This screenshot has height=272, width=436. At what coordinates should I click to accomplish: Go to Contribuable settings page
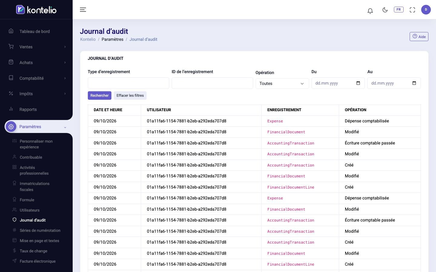[x=31, y=157]
